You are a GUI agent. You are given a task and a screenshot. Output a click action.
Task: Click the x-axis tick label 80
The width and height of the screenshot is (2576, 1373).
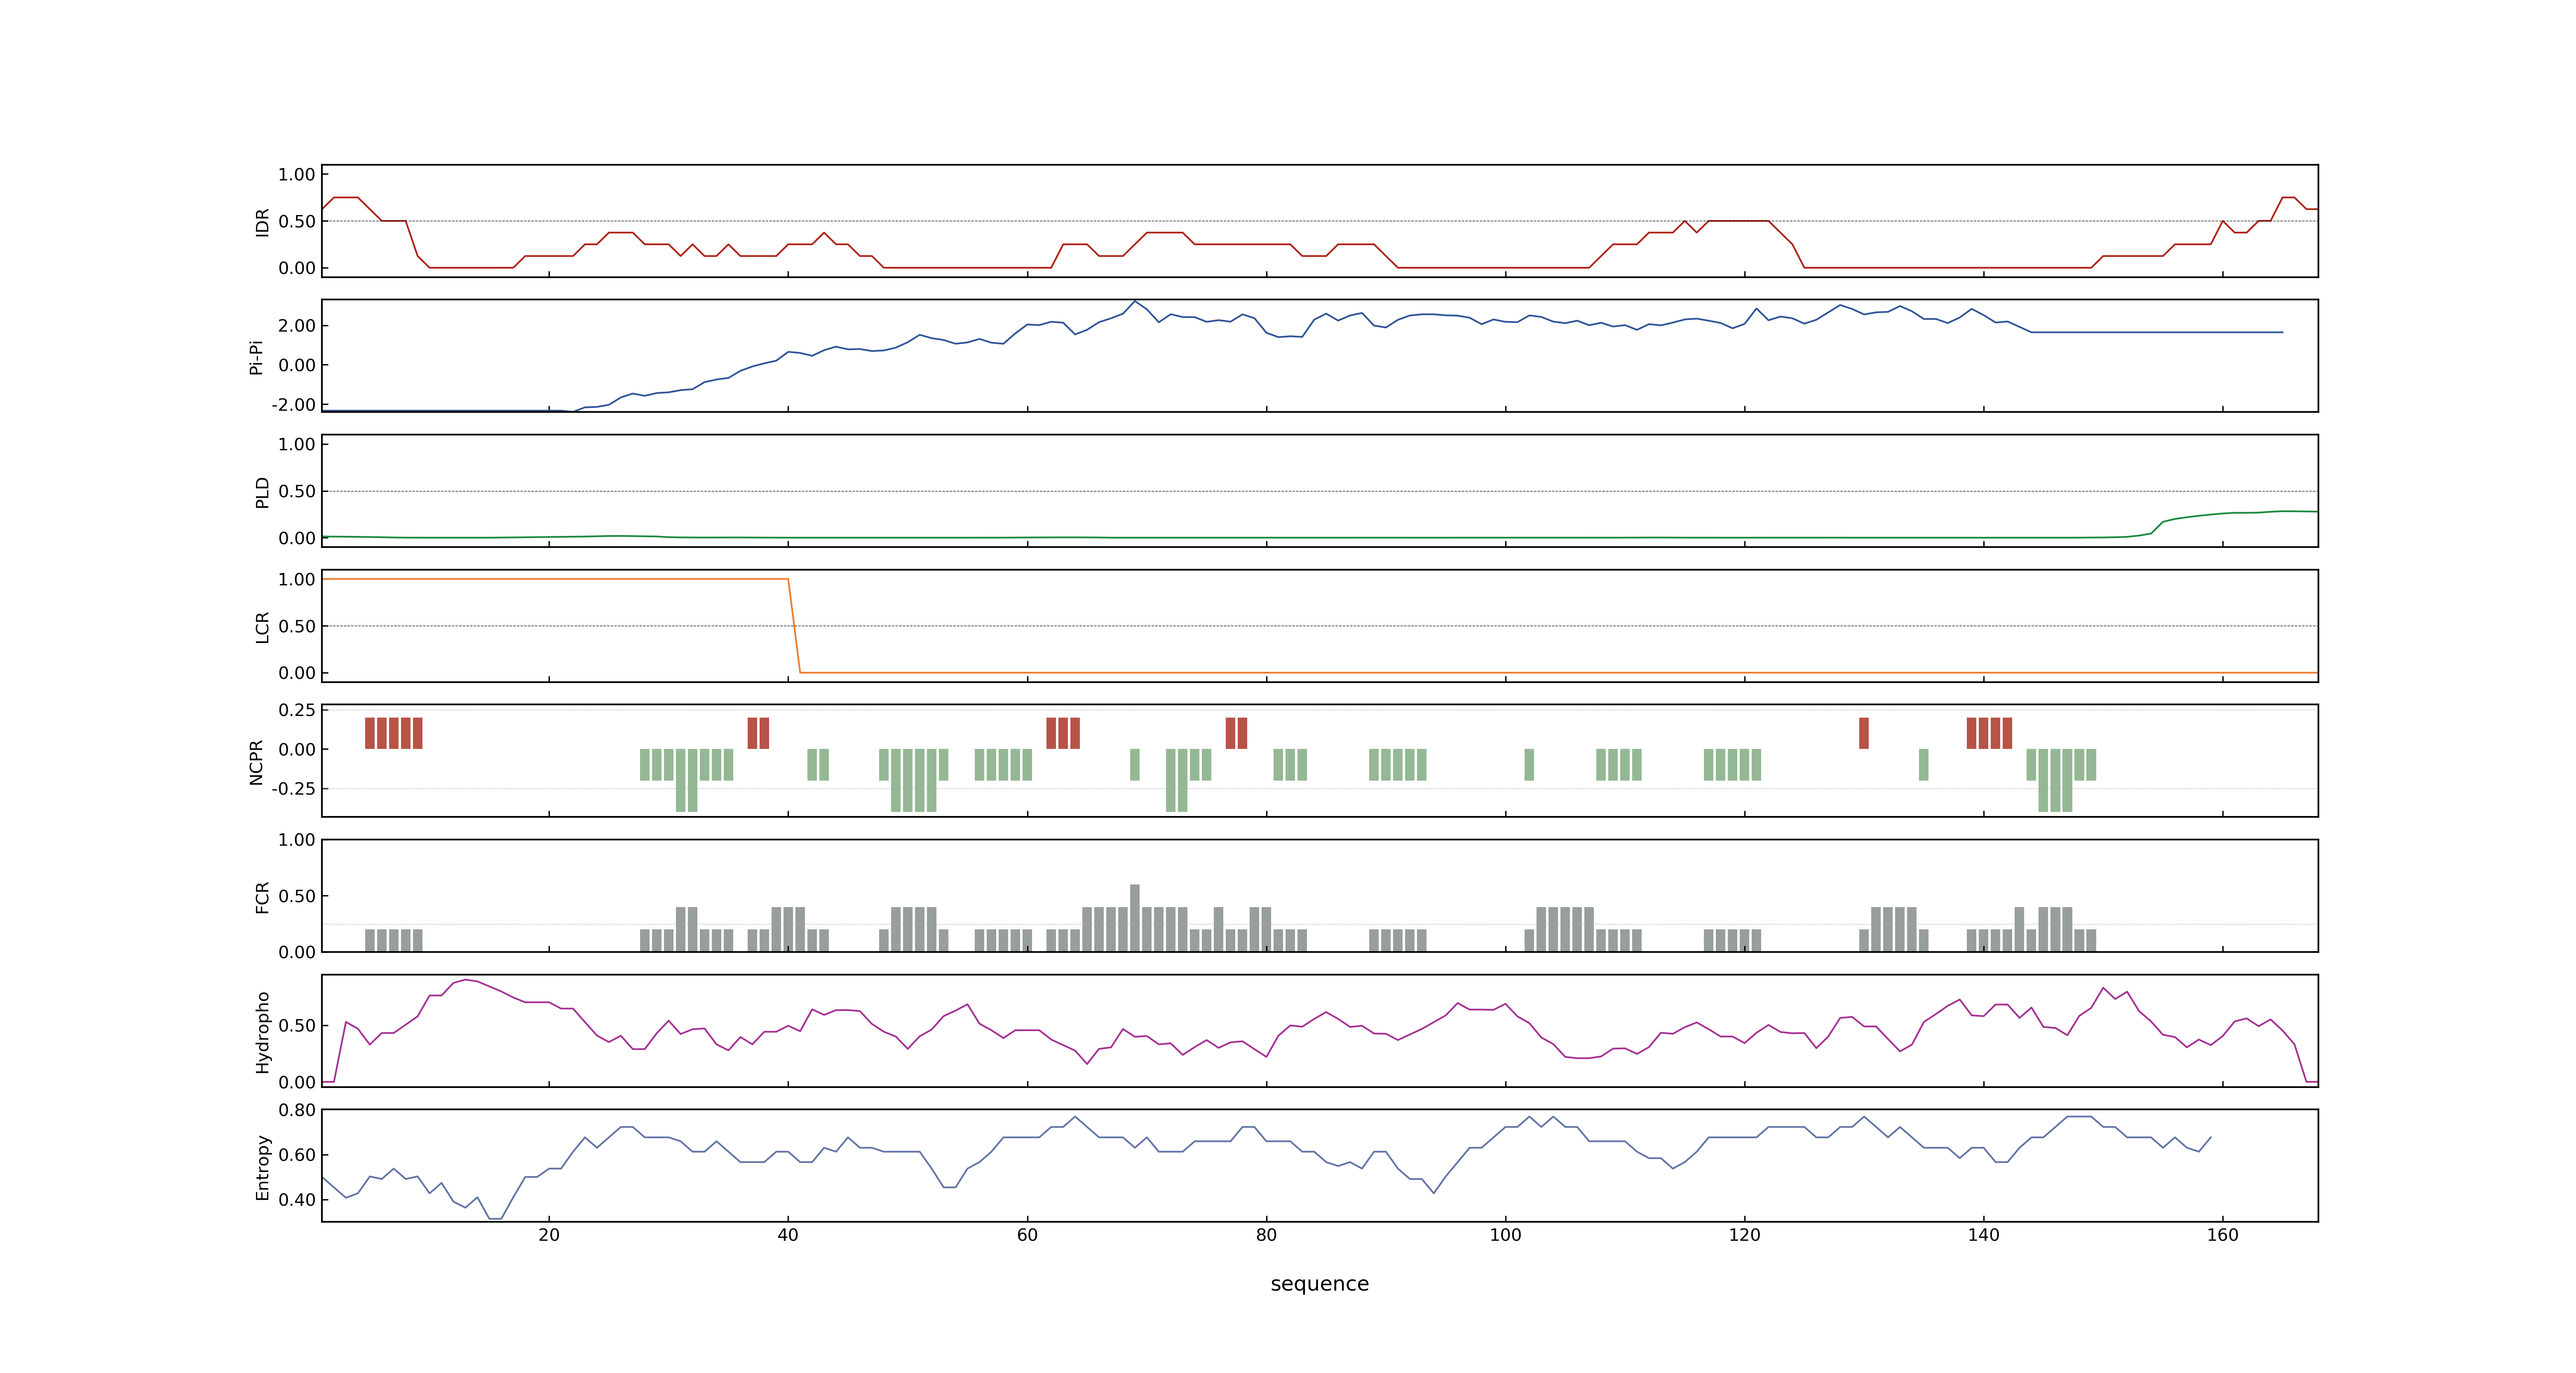pos(1266,1235)
